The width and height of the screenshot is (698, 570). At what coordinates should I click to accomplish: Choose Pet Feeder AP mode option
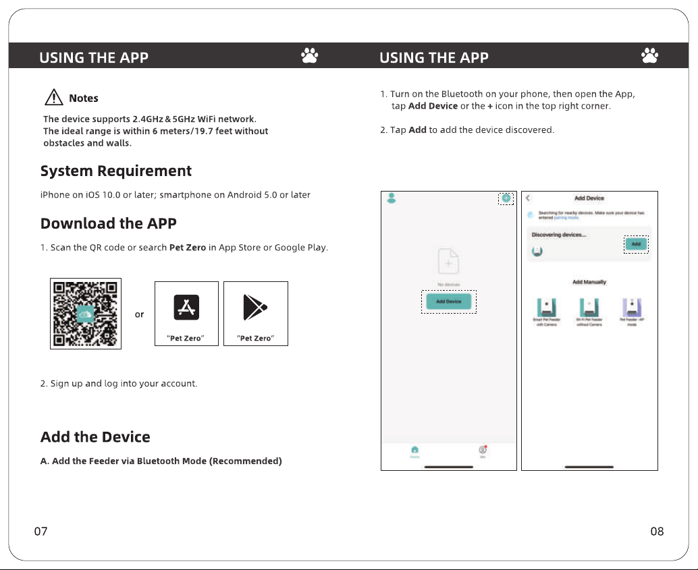(x=632, y=312)
